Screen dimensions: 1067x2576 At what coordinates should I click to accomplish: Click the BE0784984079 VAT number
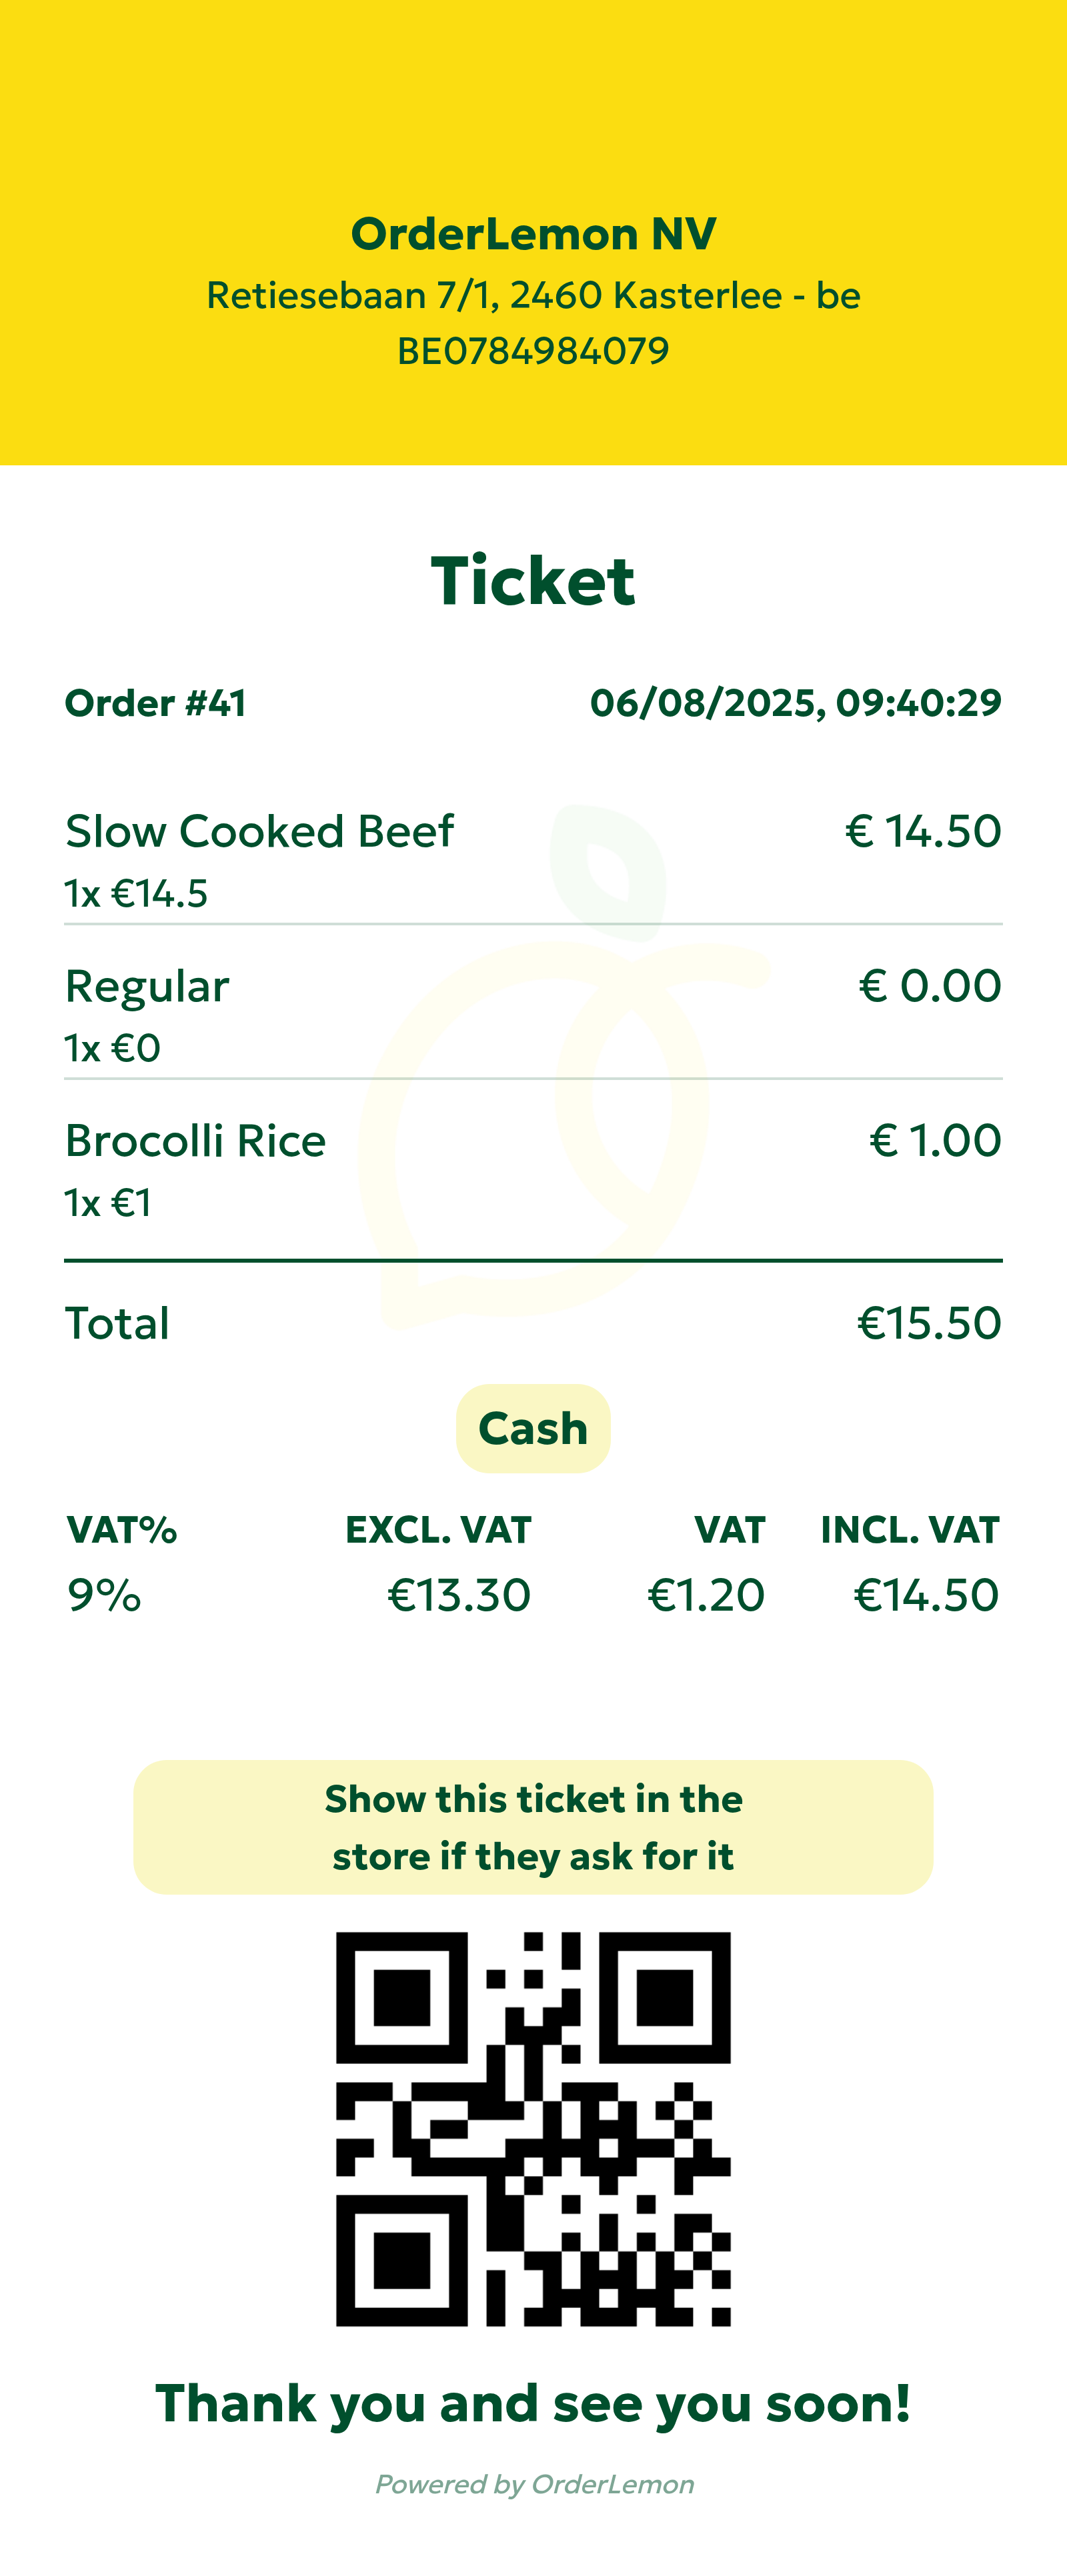[x=533, y=351]
